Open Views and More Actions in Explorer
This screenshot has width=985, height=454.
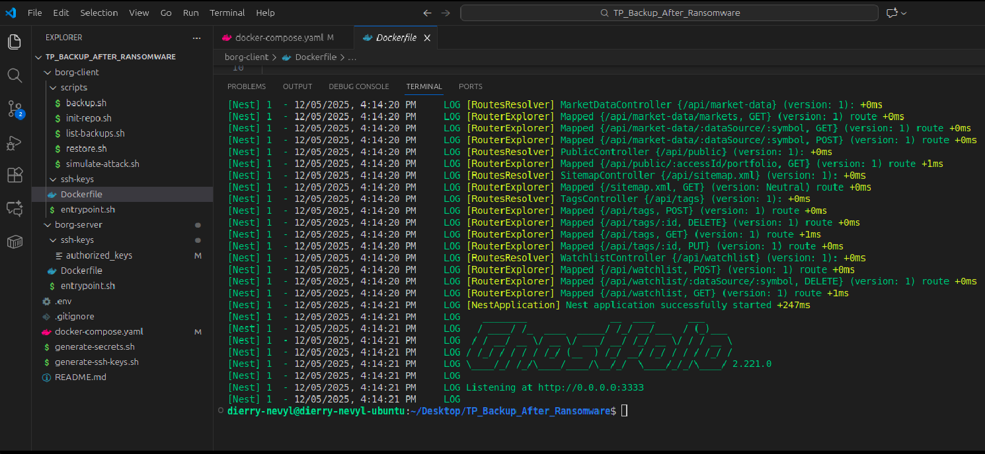pos(196,38)
